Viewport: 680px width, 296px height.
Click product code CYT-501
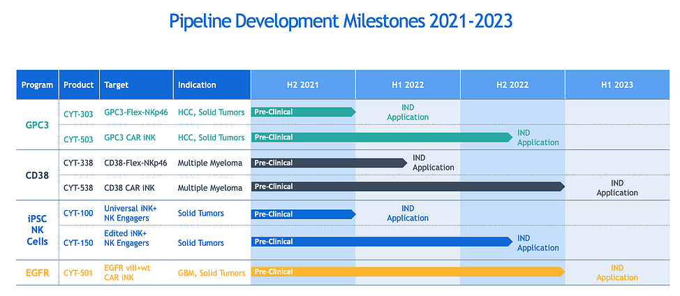coord(78,273)
